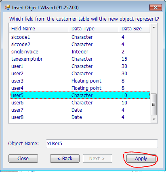This screenshot has width=166, height=172.
Task: Click the scrollbar up arrow
Action: pyautogui.click(x=154, y=27)
